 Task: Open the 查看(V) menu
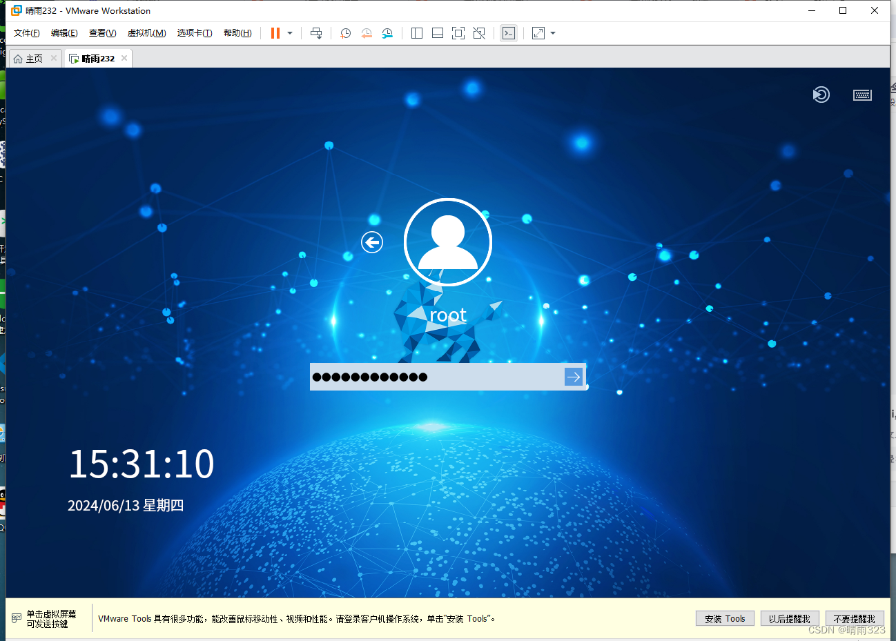pos(102,33)
